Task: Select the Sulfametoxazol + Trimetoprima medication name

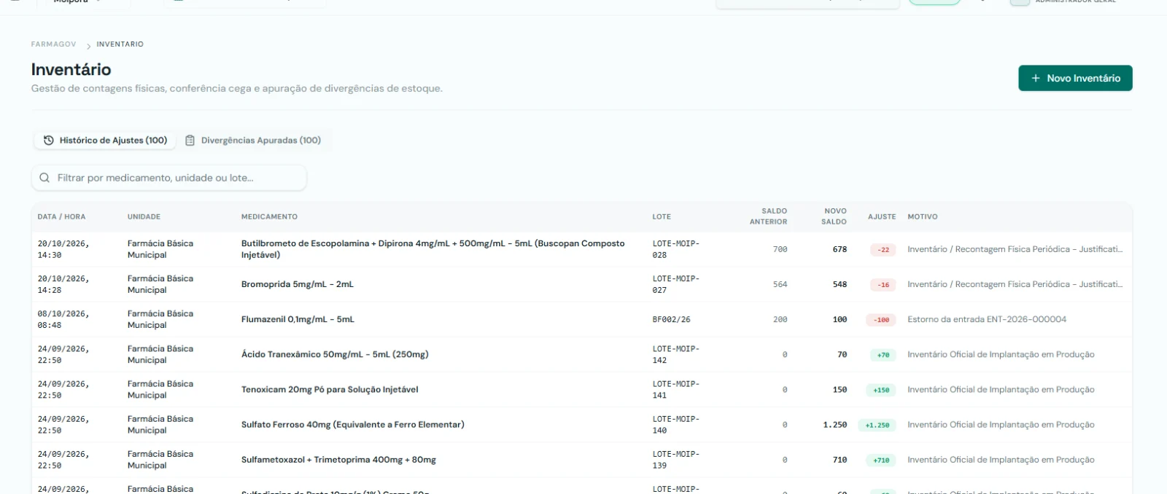Action: [x=338, y=460]
